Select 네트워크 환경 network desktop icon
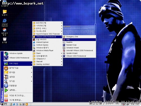 point(5,32)
